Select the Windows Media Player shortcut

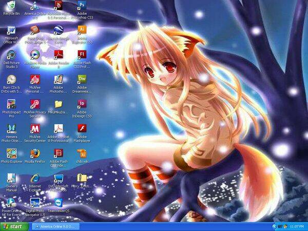click(35, 54)
